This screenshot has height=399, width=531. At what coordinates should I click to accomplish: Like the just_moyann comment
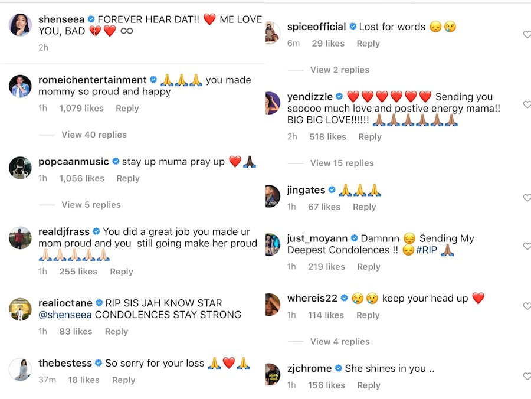coord(527,246)
